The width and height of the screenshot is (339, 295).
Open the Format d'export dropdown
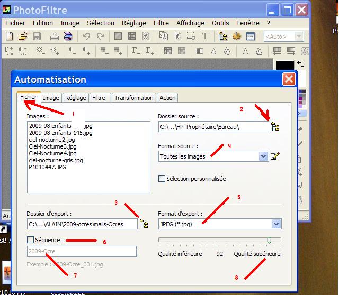[276, 224]
